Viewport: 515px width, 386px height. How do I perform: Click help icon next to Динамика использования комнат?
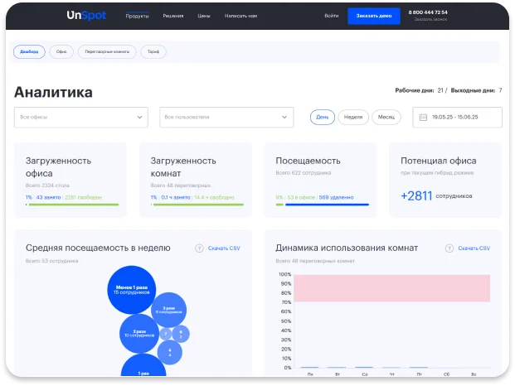click(x=449, y=248)
